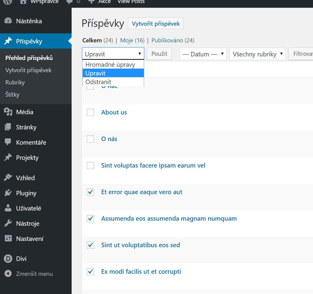The width and height of the screenshot is (313, 294).
Task: Open the Rubriky submenu item
Action: point(15,82)
